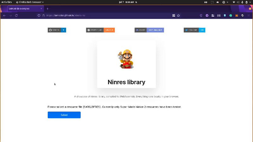This screenshot has height=142, width=253.
Task: Click the volume speaker icon in top bar
Action: point(238,2)
